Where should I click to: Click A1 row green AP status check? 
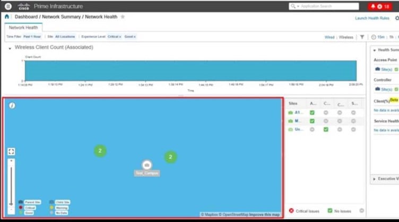coord(312,112)
